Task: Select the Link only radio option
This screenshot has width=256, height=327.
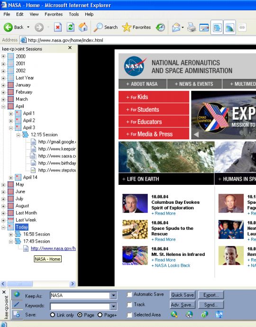Action: 53,315
